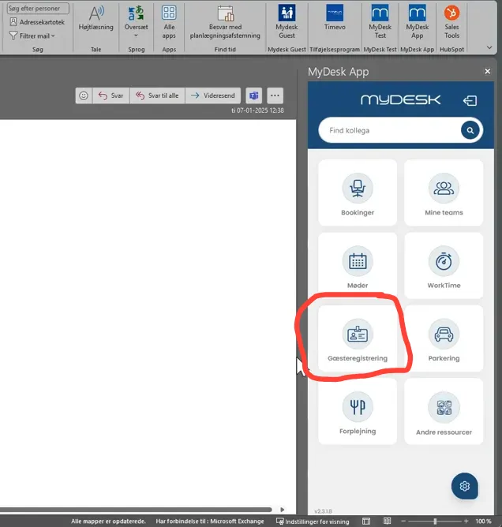Open Gæsteregistrering badge tile

pyautogui.click(x=358, y=338)
